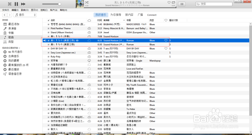Click cloud download icon for 初学者
This screenshot has width=252, height=135.
[89, 61]
